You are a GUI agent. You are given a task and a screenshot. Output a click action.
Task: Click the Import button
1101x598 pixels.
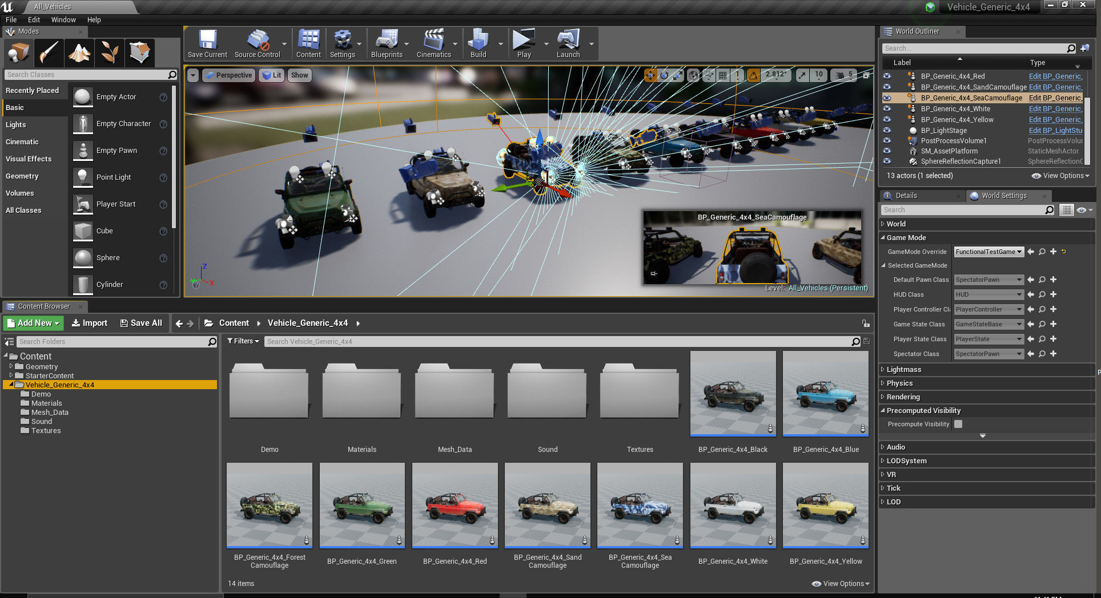90,323
